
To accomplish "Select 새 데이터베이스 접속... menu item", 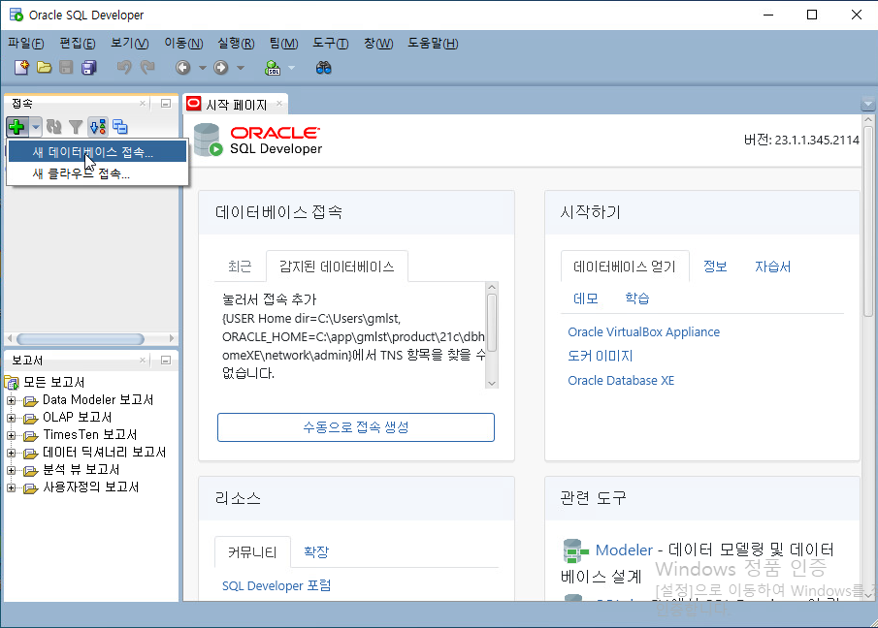I will pos(97,151).
